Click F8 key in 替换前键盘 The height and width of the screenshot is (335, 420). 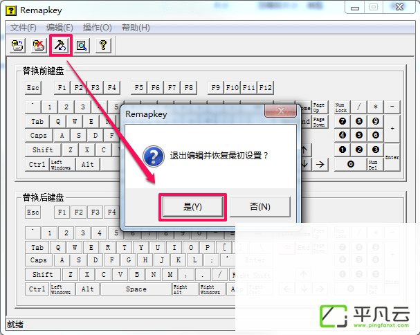click(x=189, y=88)
